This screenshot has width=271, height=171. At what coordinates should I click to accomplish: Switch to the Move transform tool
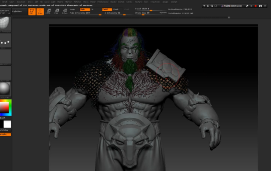[x=48, y=12]
